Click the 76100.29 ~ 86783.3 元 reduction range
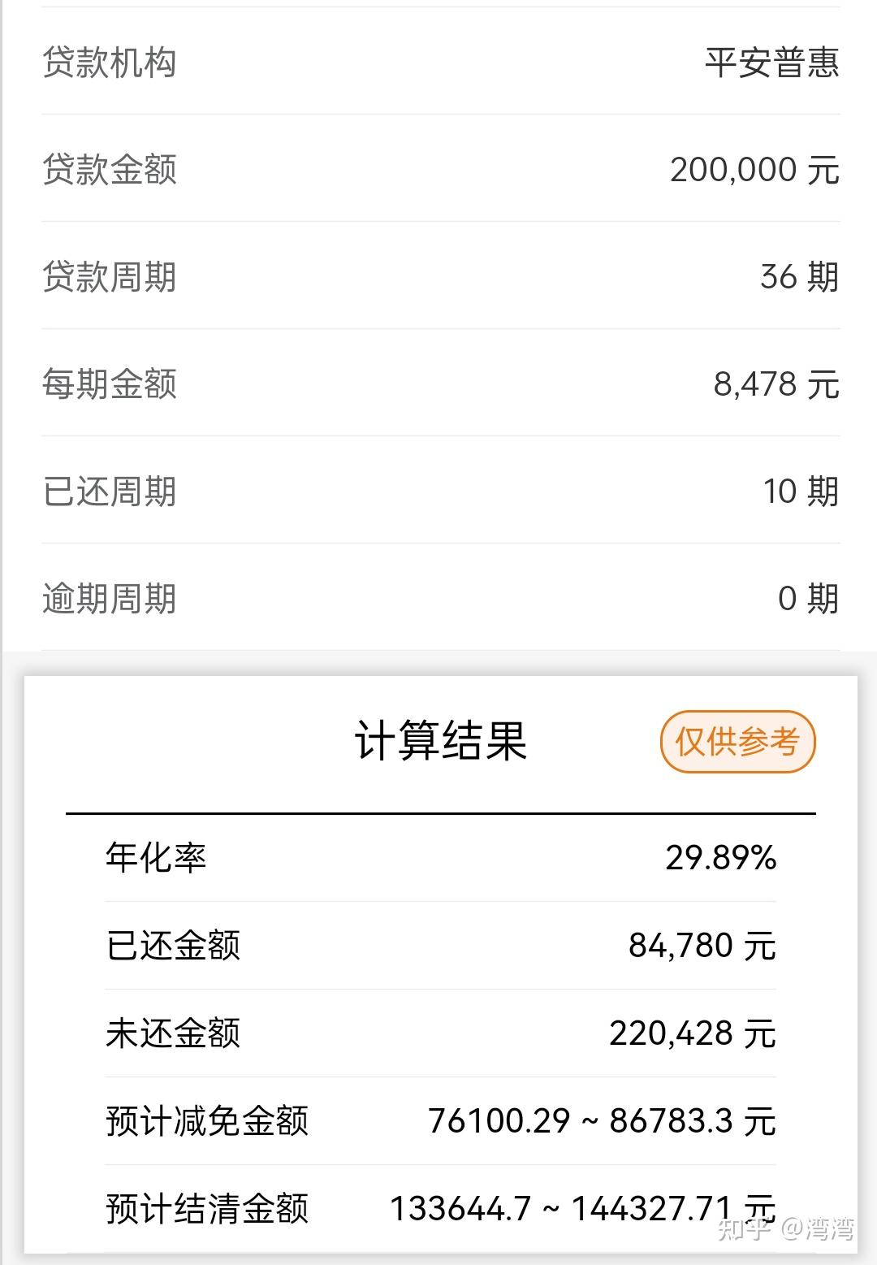This screenshot has height=1265, width=877. point(601,1121)
